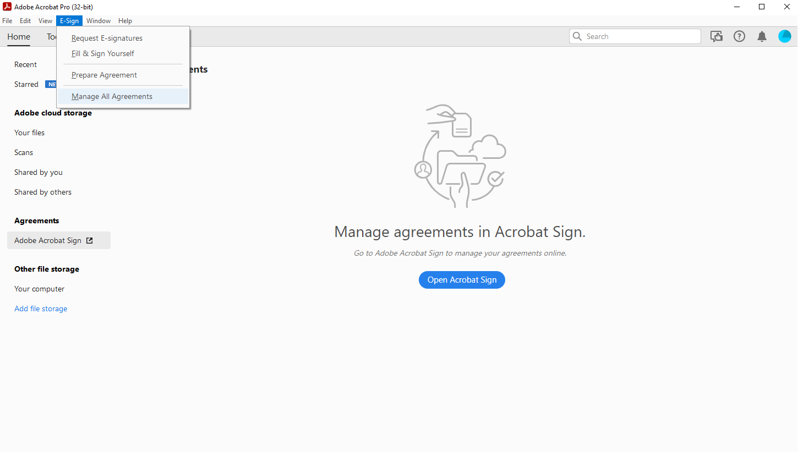Close the Acrobat window

[x=787, y=7]
